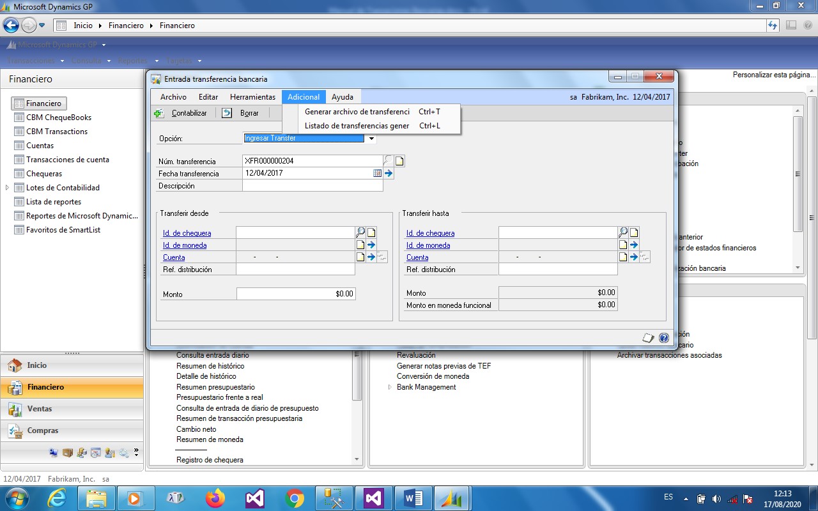Click Id. de moneda link in Transferir desde
The width and height of the screenshot is (818, 511).
pyautogui.click(x=185, y=245)
